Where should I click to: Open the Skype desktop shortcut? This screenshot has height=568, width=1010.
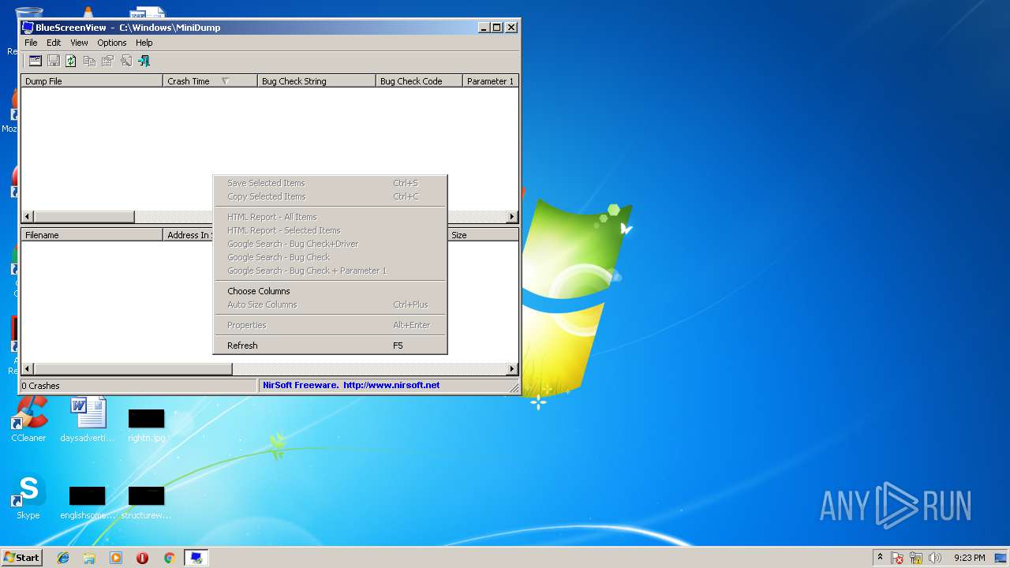pyautogui.click(x=28, y=496)
